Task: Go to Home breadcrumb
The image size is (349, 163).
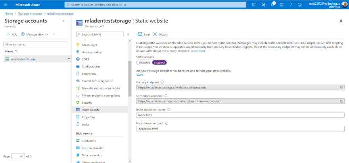Action: (9, 13)
